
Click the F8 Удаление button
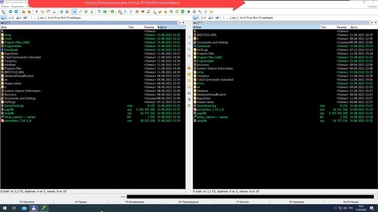296,202
